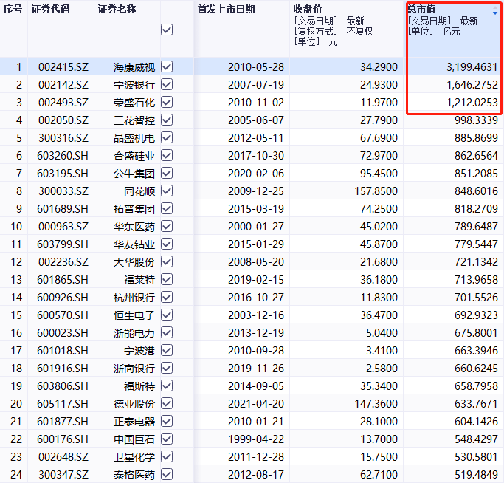Click market cap value 3,199.4631
504x483 pixels.
coord(472,67)
